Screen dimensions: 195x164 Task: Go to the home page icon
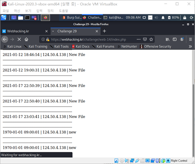point(26,39)
